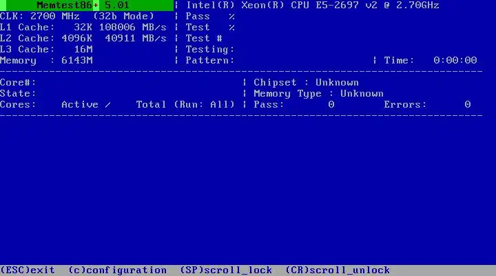The width and height of the screenshot is (496, 276).
Task: Click the CLK: 2700 MHz reading
Action: 39,16
